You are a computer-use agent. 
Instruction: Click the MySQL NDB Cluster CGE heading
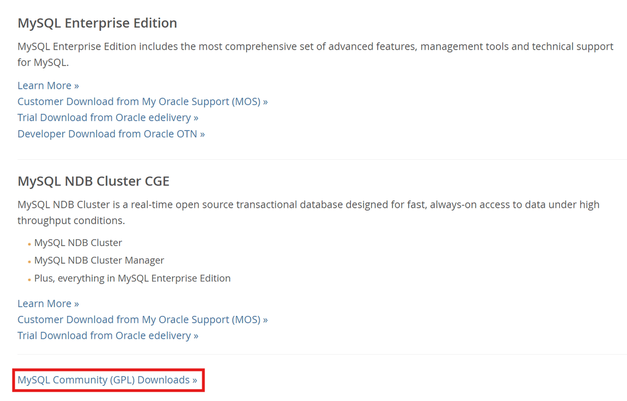tap(94, 181)
